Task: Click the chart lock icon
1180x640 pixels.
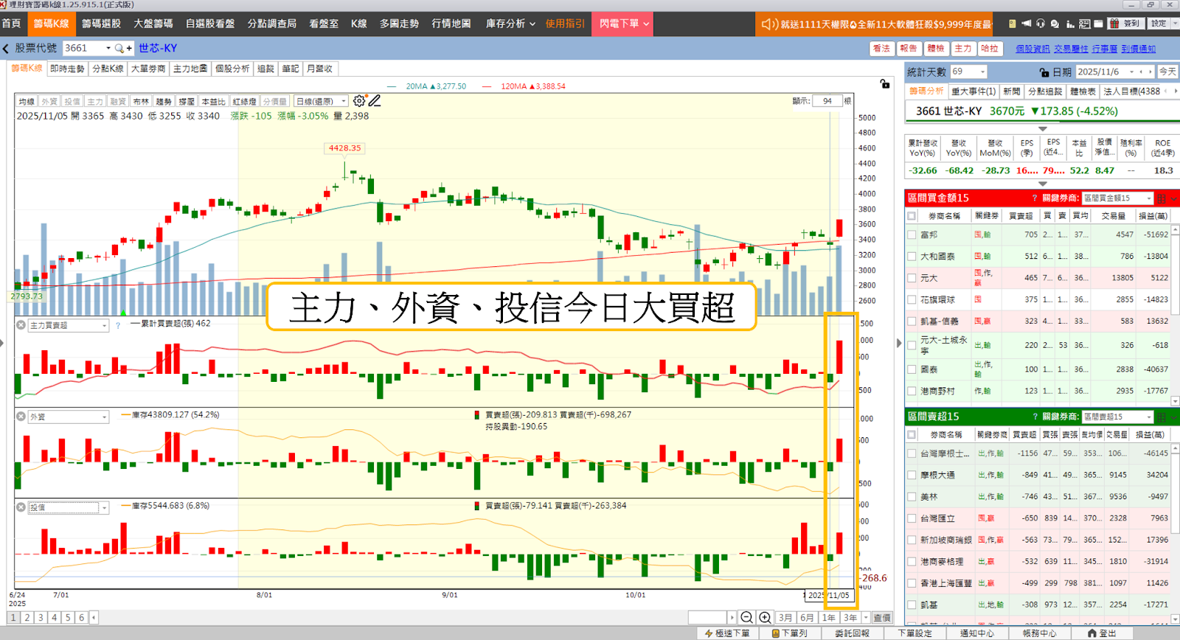Action: 884,84
